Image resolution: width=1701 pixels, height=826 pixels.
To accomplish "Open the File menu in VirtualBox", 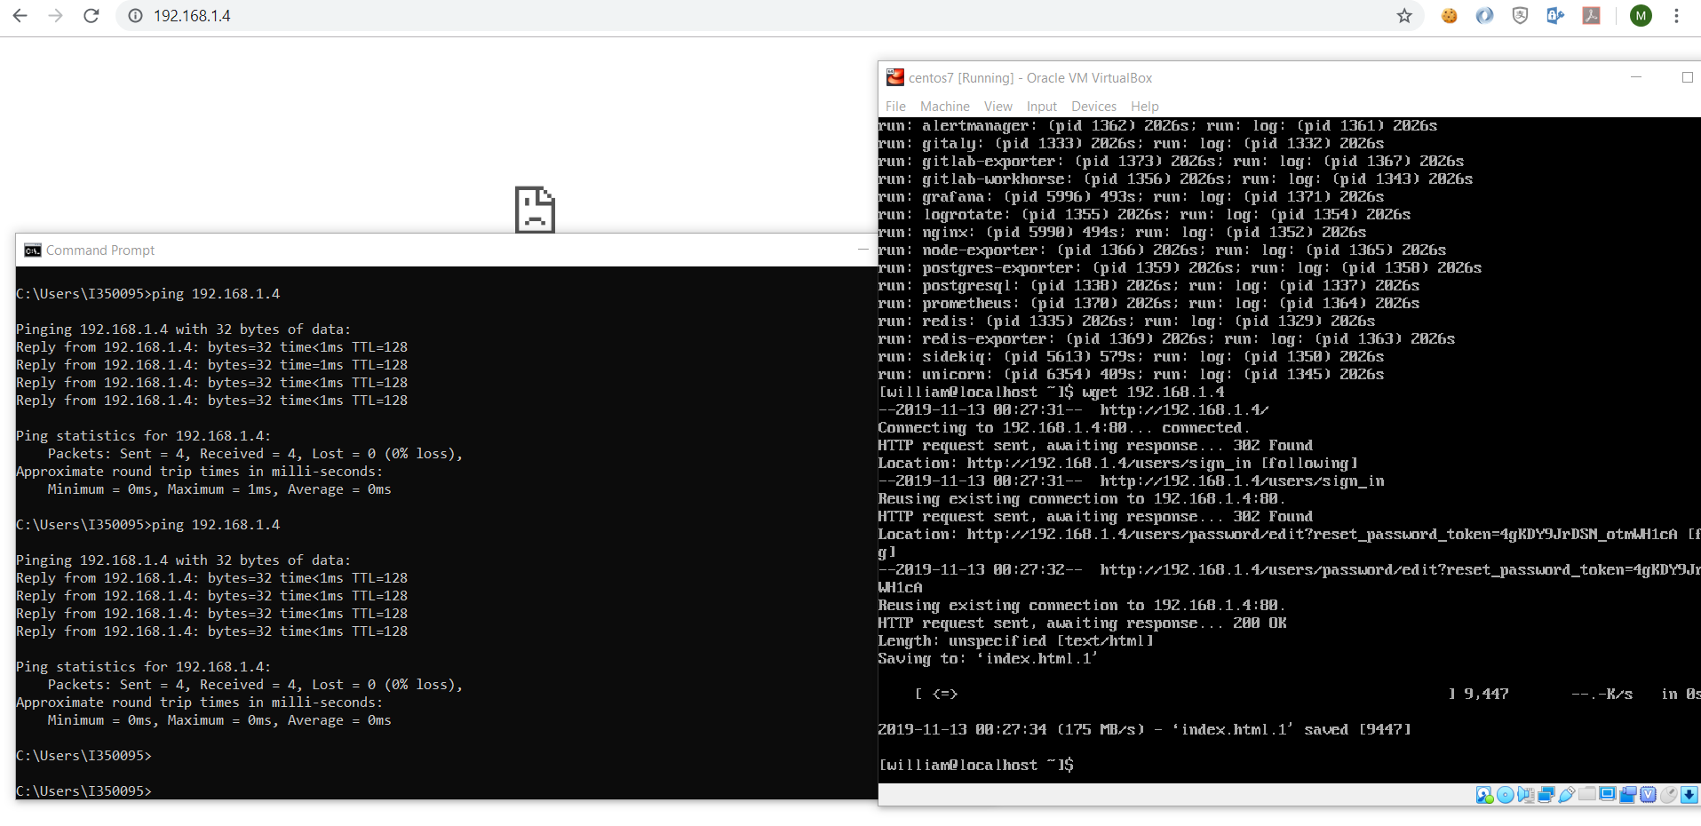I will click(x=895, y=107).
